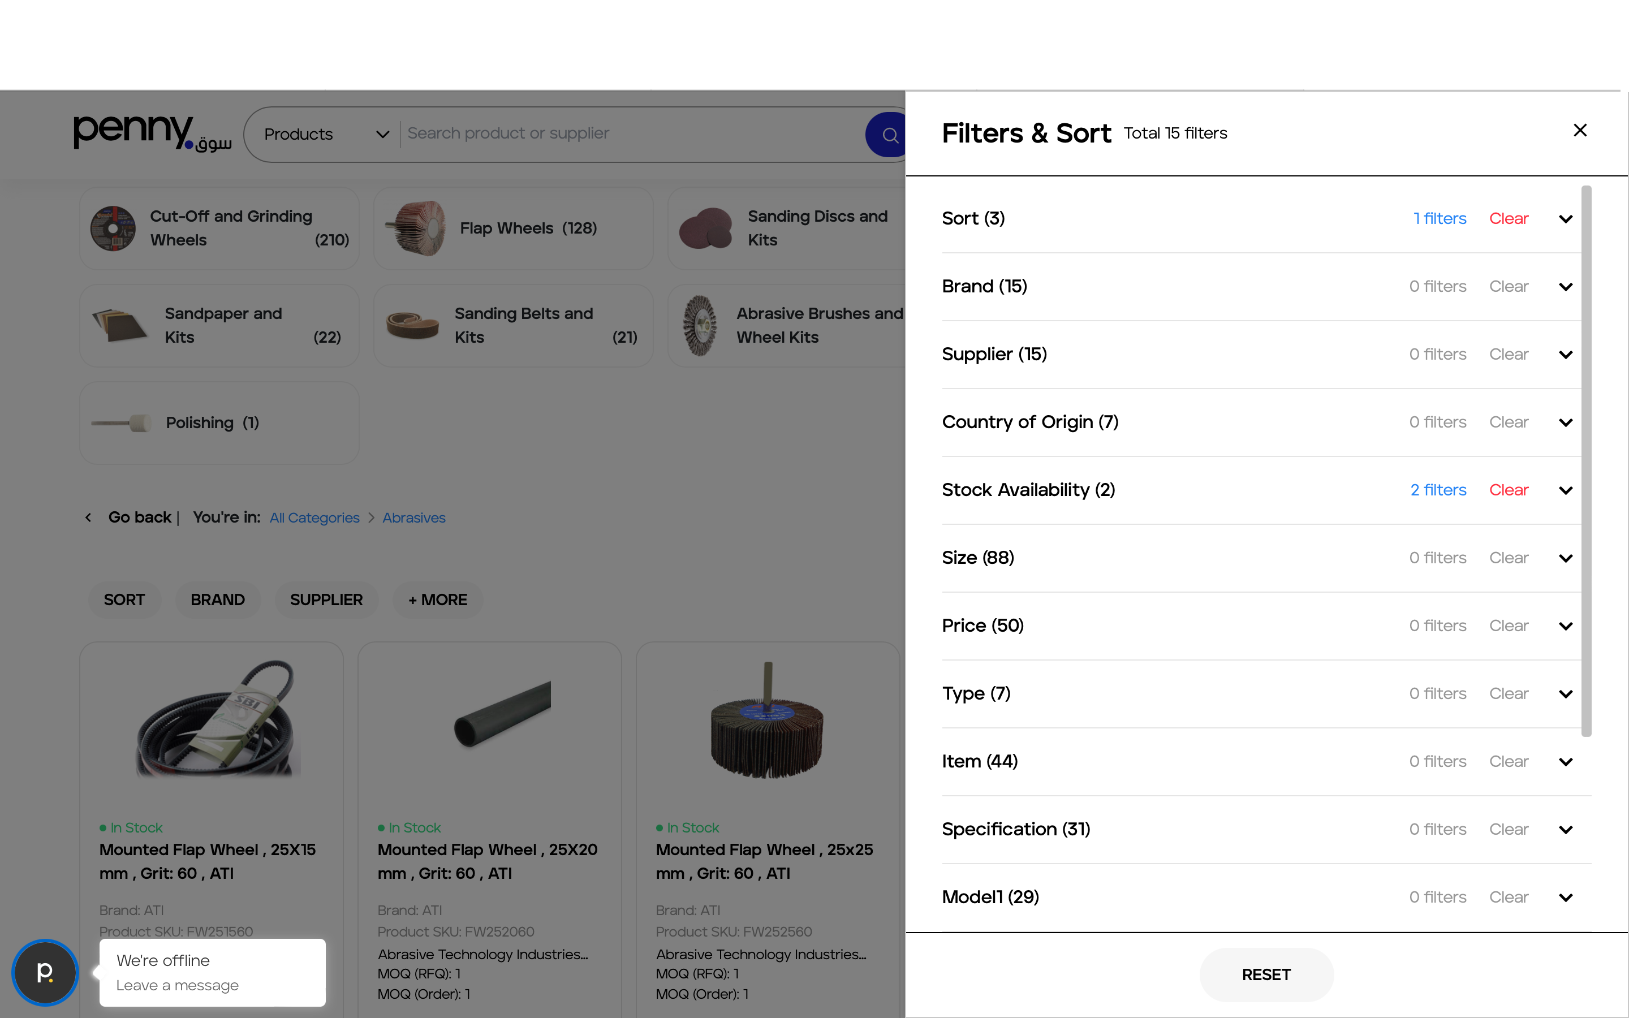Clear the Price filters
Image resolution: width=1629 pixels, height=1018 pixels.
pos(1509,626)
